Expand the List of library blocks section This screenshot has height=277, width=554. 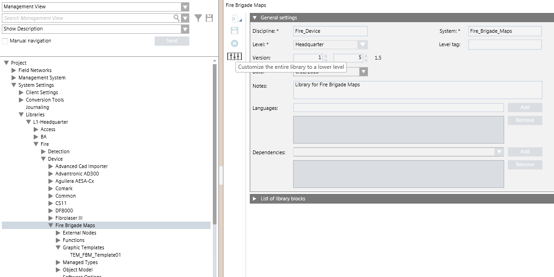tap(254, 199)
